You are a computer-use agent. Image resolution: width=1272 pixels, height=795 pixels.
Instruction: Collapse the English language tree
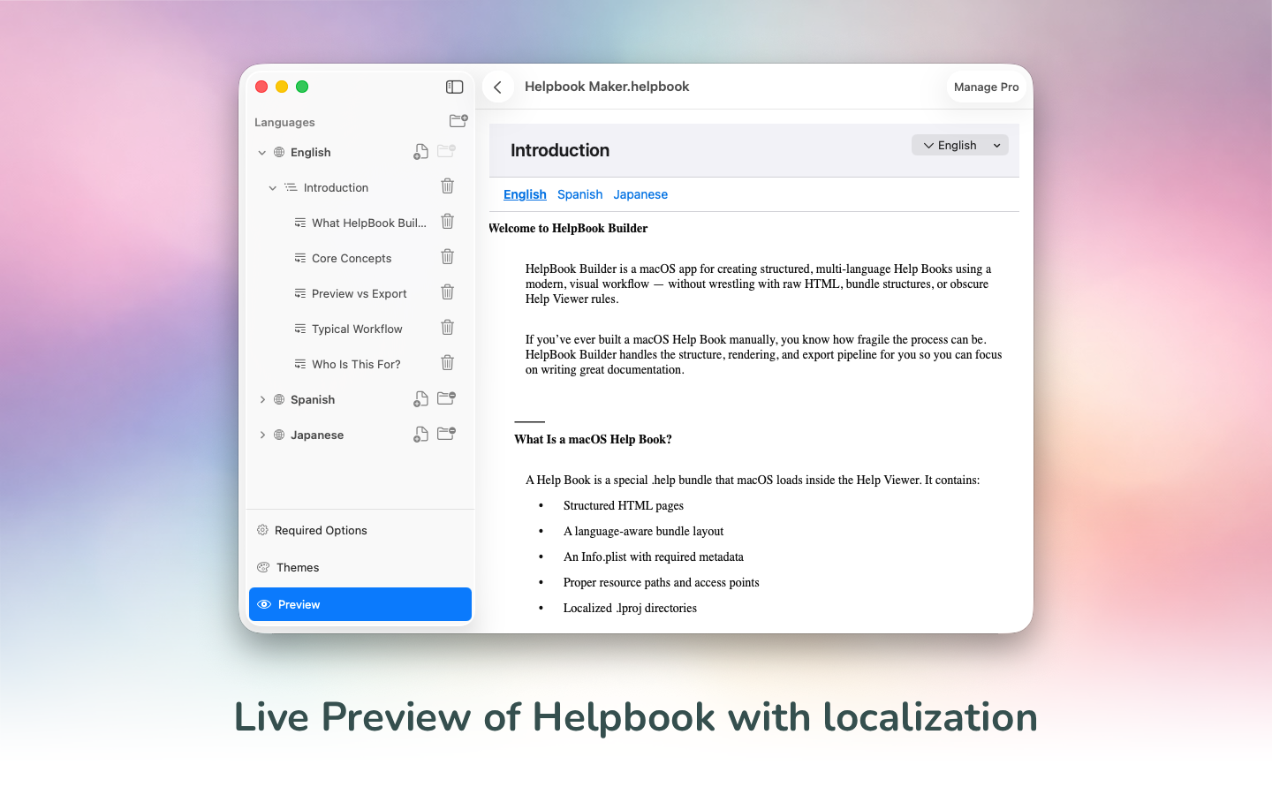tap(262, 153)
